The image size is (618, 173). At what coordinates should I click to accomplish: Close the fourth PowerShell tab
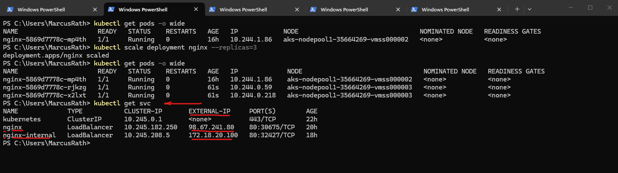coord(398,10)
